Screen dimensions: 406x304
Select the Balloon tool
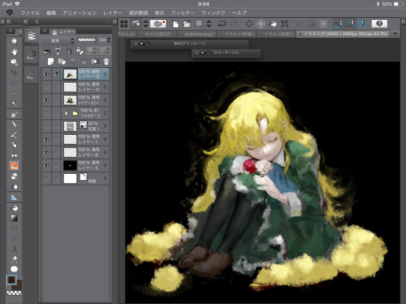pos(14,269)
